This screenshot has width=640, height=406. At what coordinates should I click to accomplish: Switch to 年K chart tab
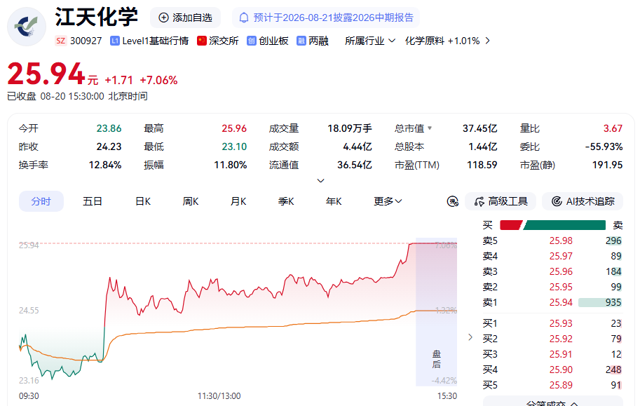(334, 201)
